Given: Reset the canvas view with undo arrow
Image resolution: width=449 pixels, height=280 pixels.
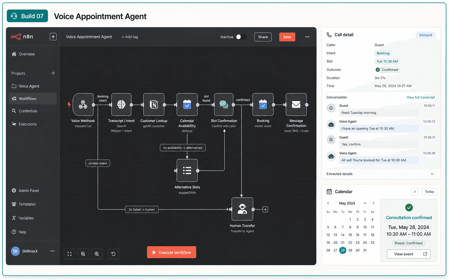Looking at the screenshot, I should (x=113, y=254).
